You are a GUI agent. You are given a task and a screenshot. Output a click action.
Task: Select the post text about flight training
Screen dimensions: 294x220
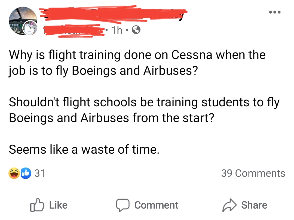click(136, 63)
